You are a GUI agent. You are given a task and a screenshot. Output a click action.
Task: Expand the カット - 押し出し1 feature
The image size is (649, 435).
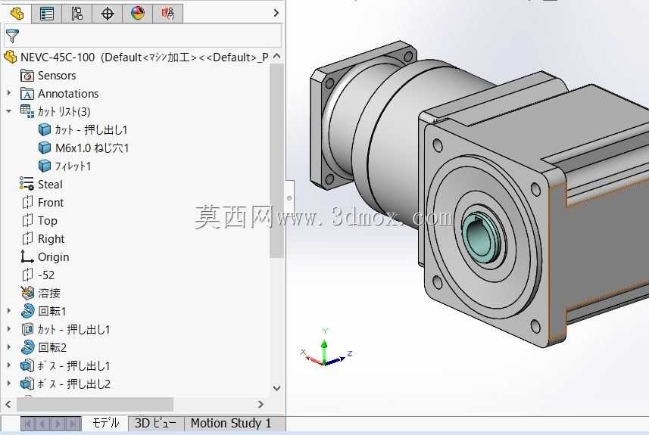click(9, 329)
